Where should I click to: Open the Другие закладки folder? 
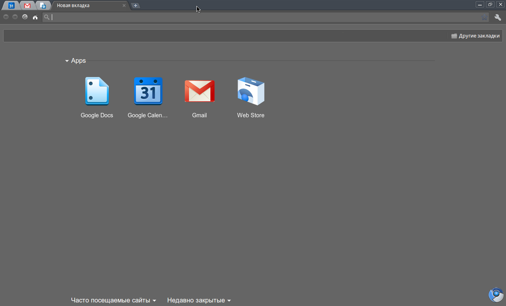(x=476, y=36)
